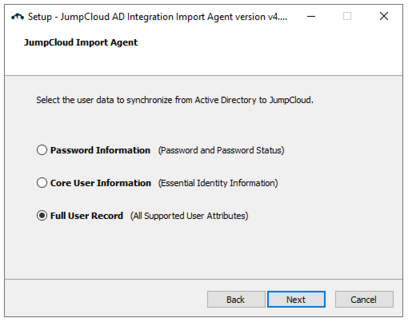Image resolution: width=408 pixels, height=322 pixels.
Task: Click the bold "Full User Record" label
Action: [x=86, y=216]
